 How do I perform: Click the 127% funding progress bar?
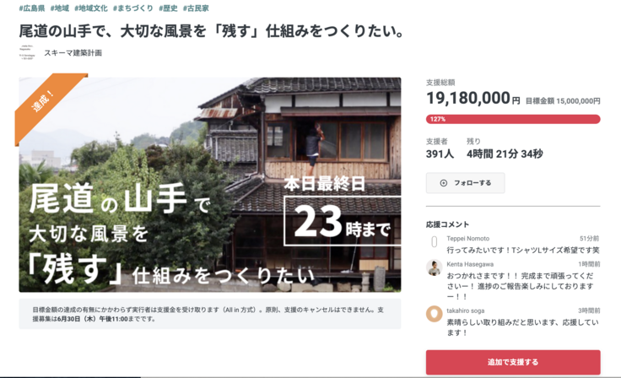coord(513,119)
